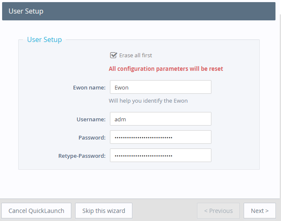Click the 'Ewon name:' field label

89,87
